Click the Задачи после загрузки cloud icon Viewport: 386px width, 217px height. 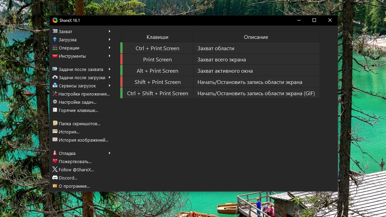55,77
